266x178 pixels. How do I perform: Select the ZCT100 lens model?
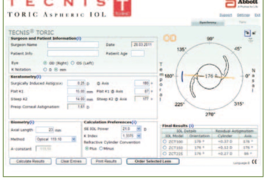tap(165, 141)
